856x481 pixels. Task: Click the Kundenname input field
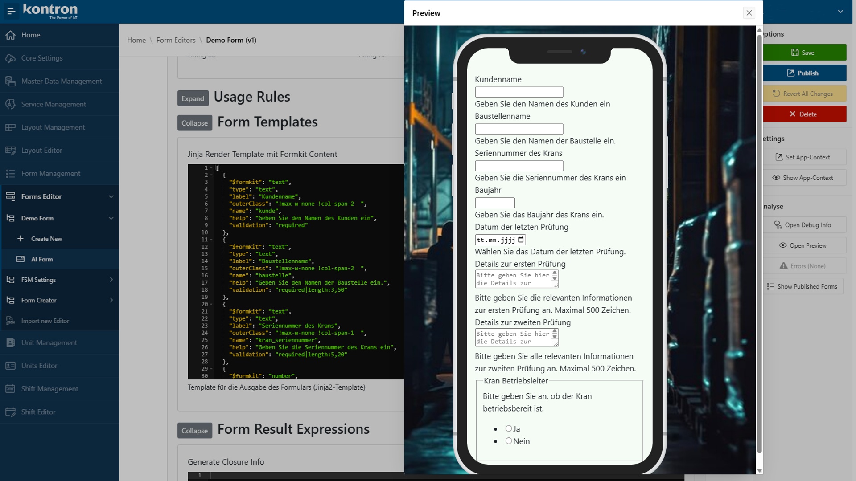point(519,92)
